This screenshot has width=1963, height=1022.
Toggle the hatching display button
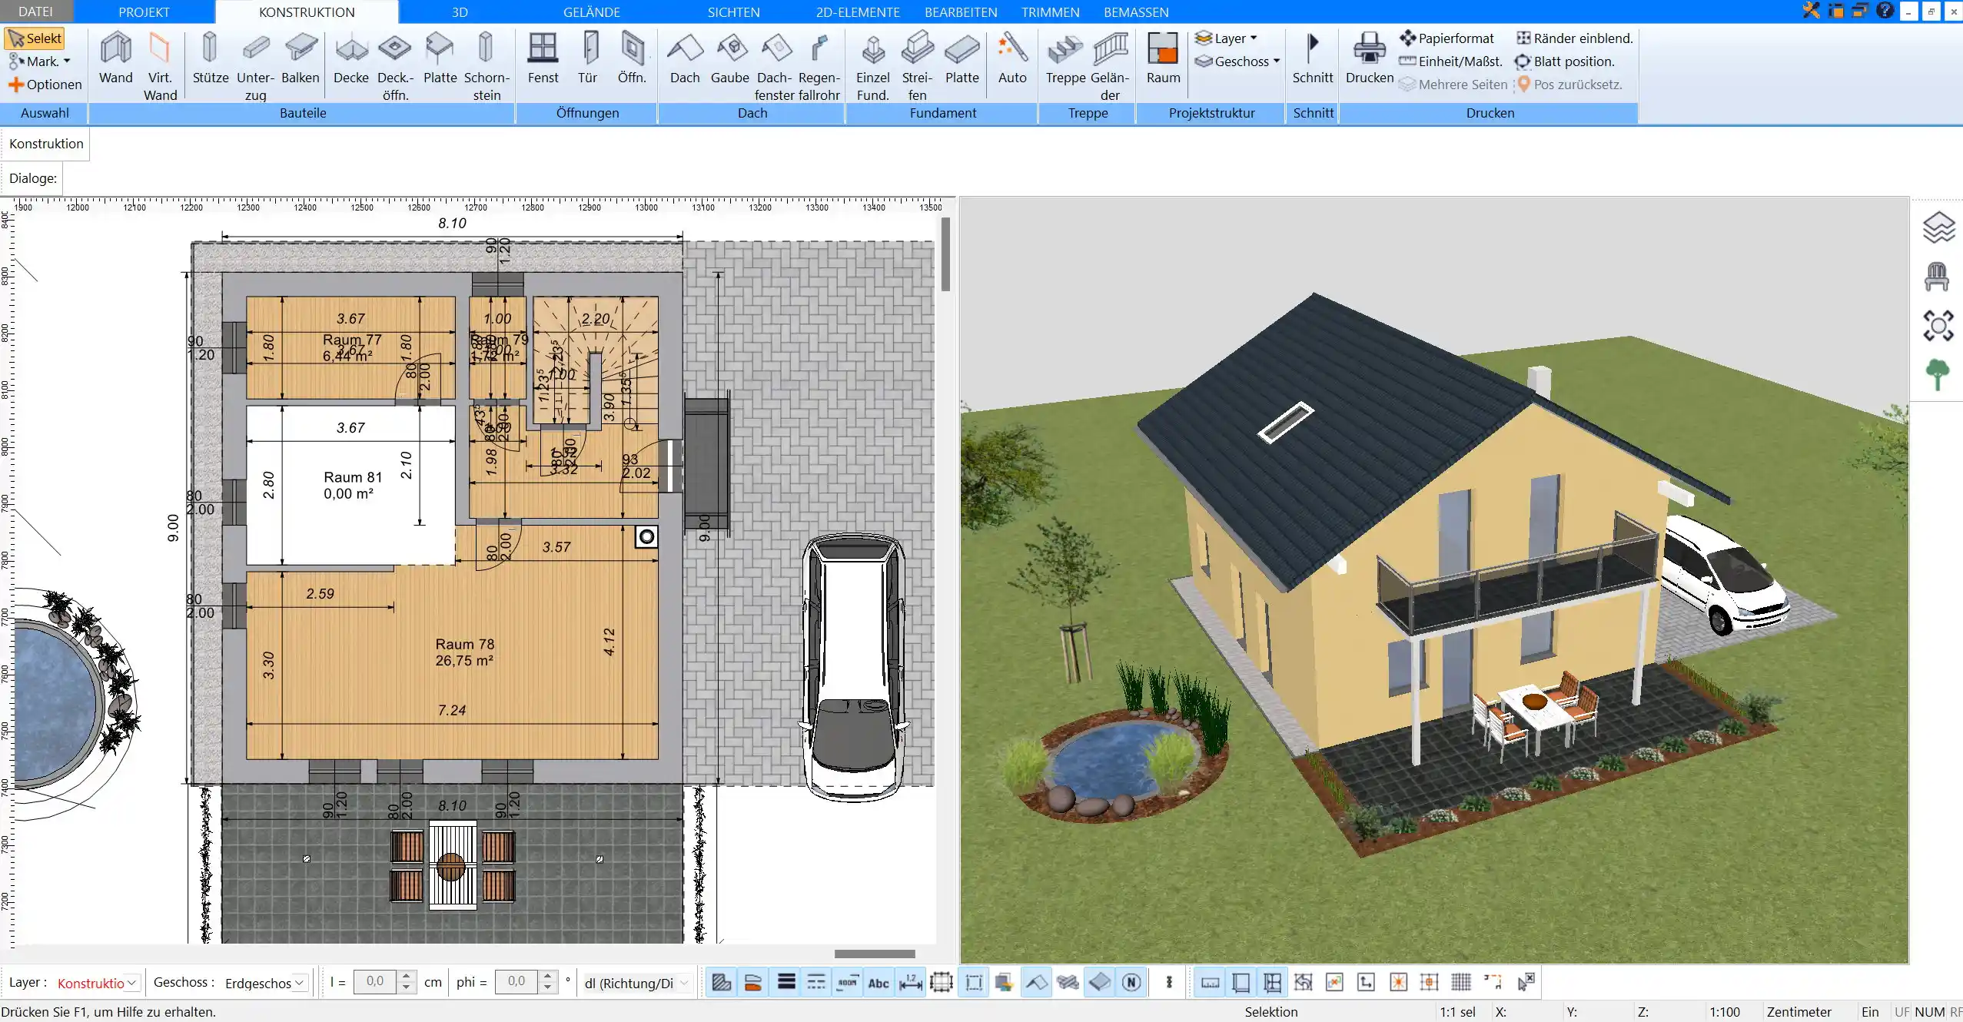[721, 982]
